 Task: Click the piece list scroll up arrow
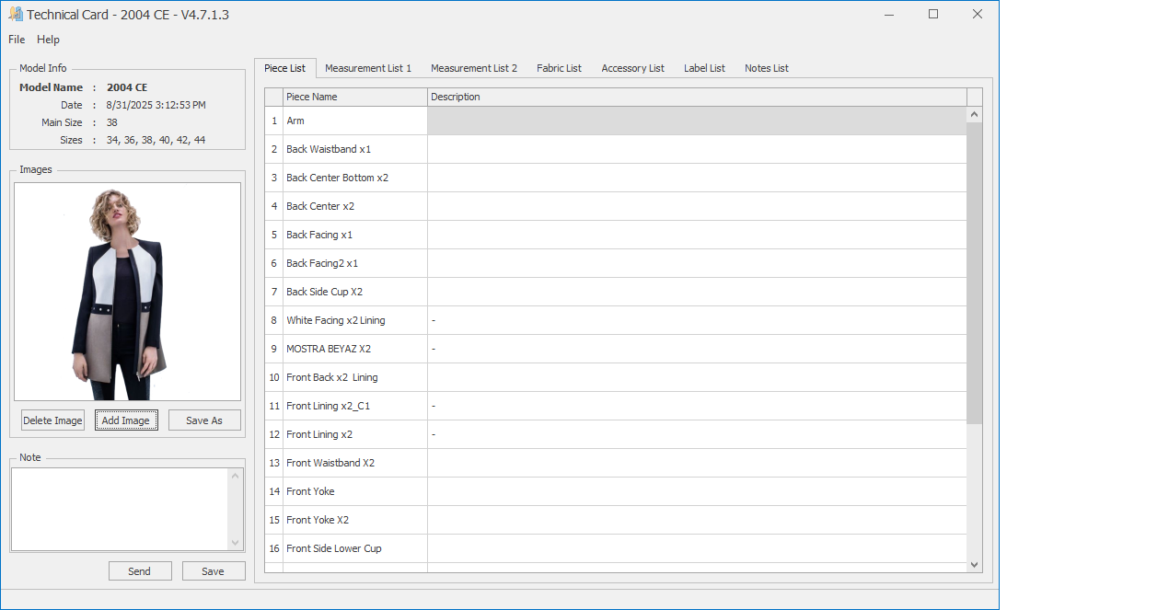(975, 115)
